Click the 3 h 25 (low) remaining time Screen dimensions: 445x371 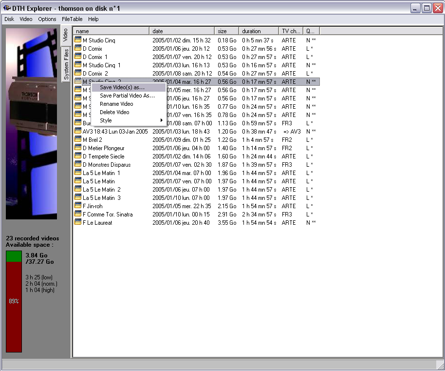[39, 277]
